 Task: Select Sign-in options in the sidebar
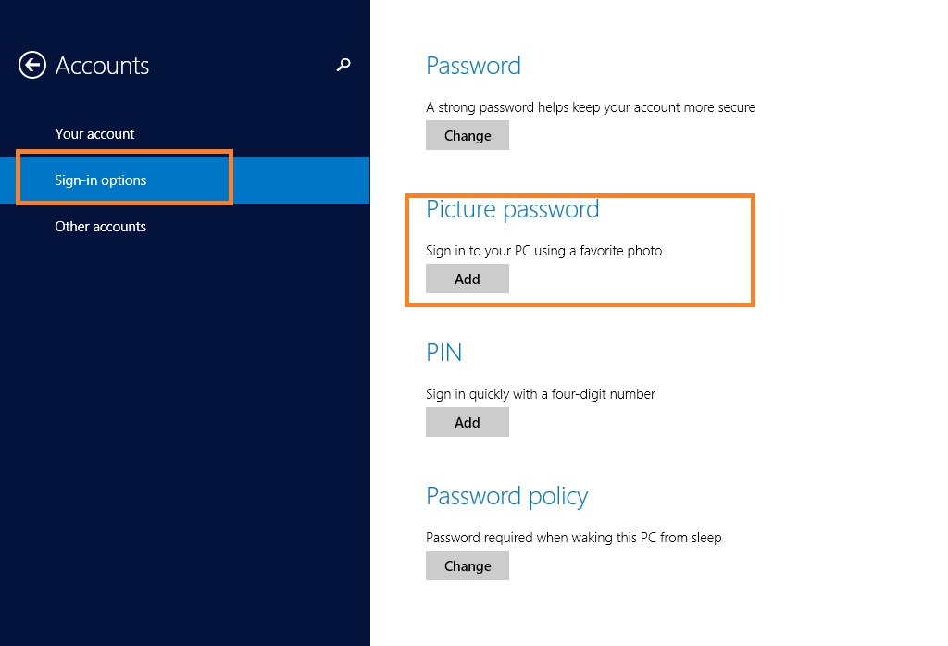coord(100,180)
